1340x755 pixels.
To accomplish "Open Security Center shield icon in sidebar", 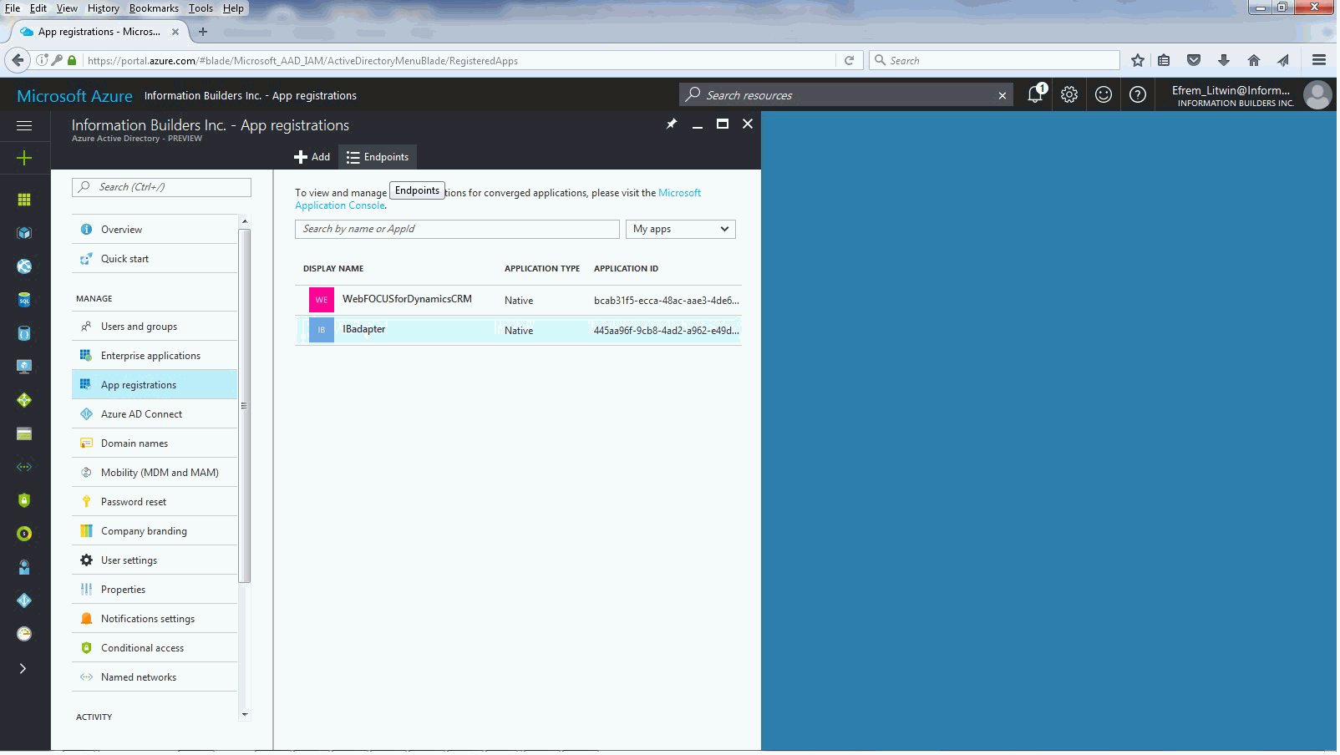I will pos(24,500).
